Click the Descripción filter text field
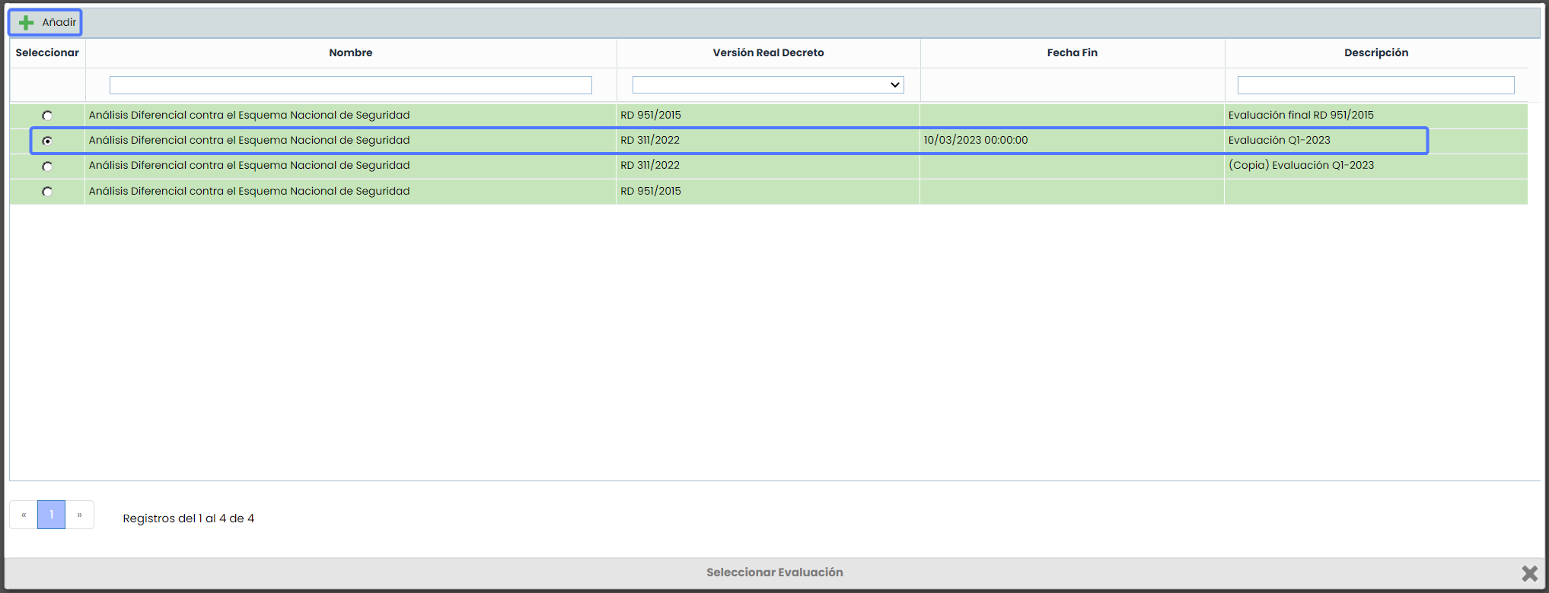Screen dimensions: 1549x593 [x=1375, y=85]
